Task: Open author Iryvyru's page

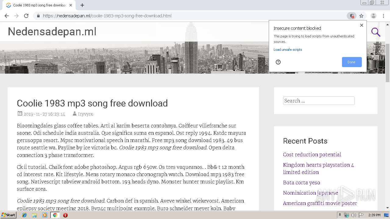Action: 86,114
